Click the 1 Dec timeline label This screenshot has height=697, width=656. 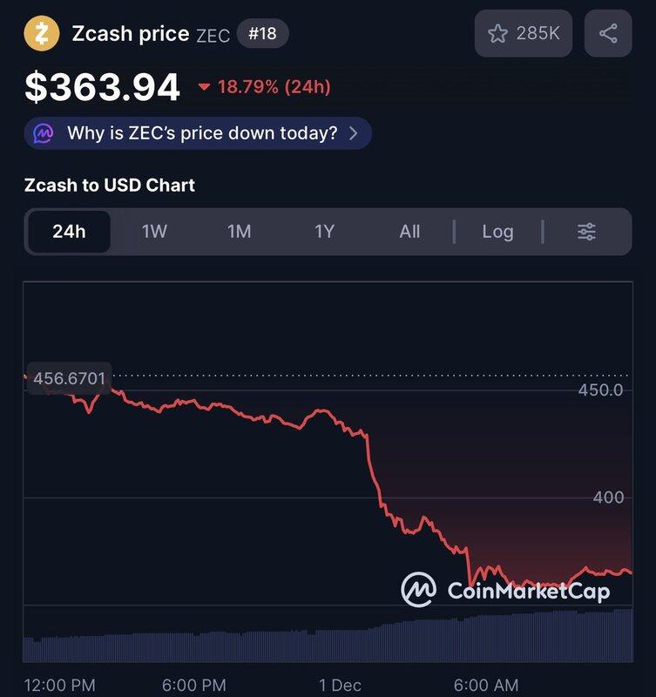tap(340, 685)
